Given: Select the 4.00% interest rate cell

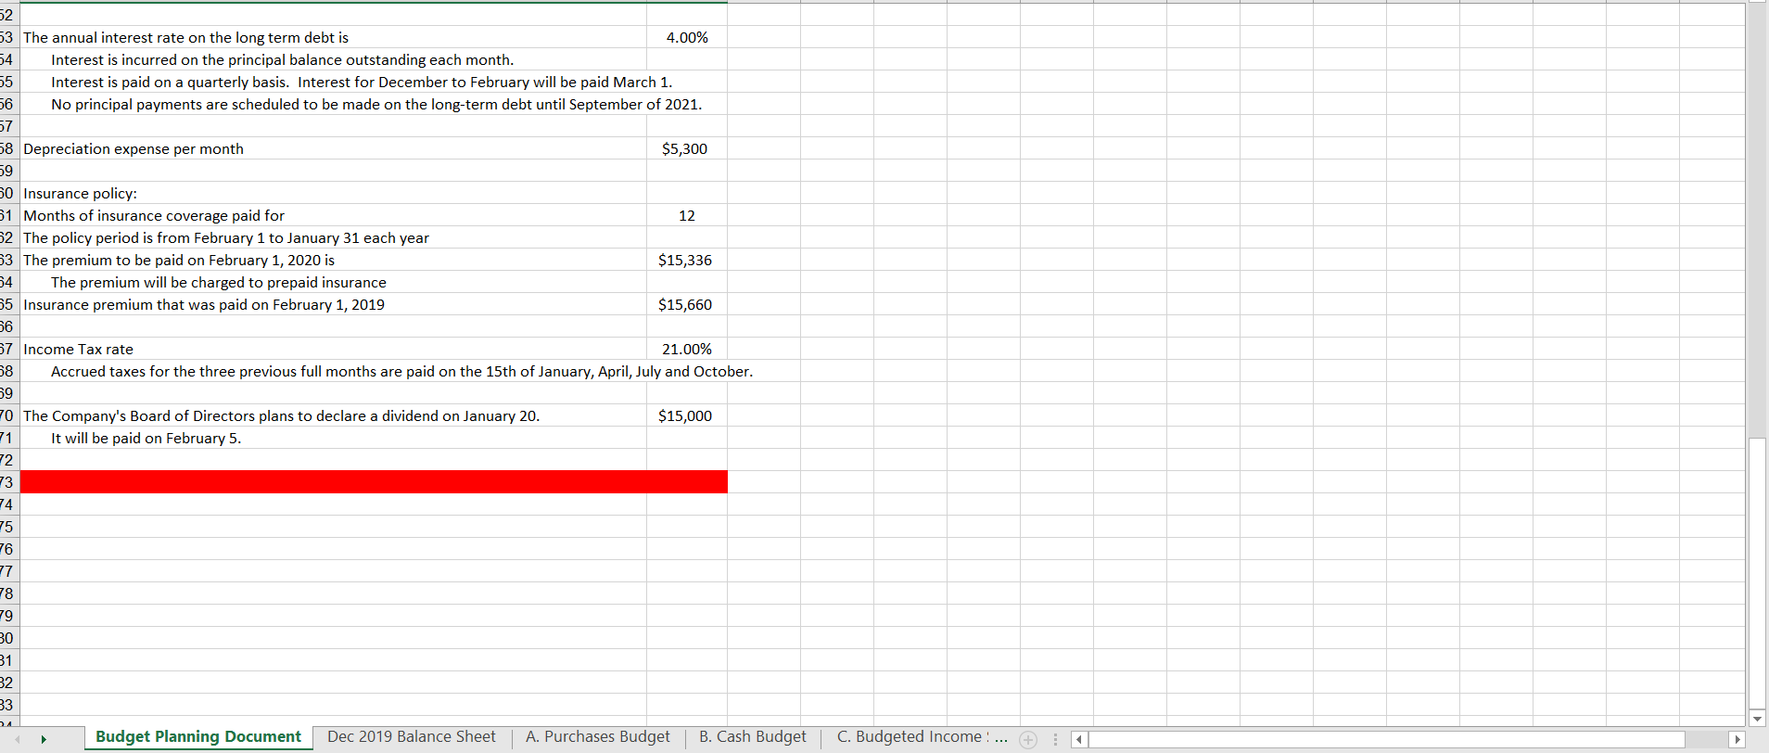Looking at the screenshot, I should point(687,37).
